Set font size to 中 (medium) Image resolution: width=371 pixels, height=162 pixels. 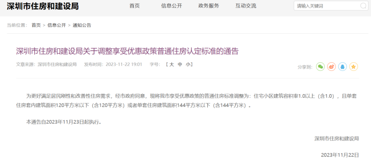coord(180,64)
